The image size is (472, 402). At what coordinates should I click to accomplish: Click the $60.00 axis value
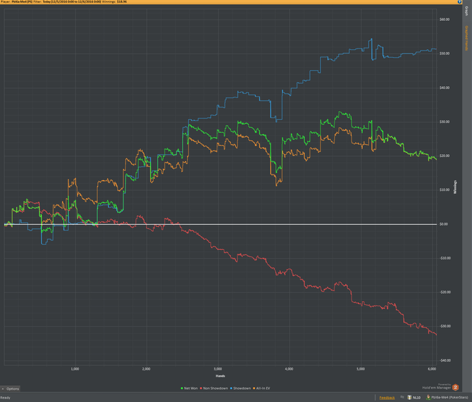point(444,20)
